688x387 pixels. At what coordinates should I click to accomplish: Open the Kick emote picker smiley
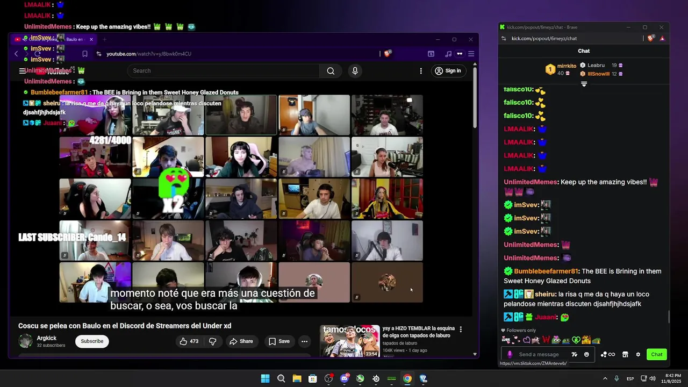(586, 354)
